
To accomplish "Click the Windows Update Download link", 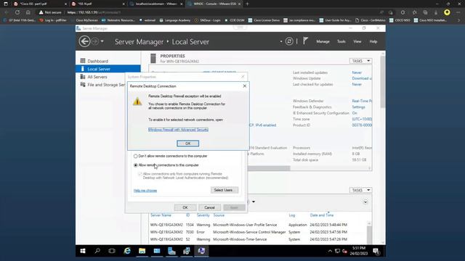I will (x=362, y=78).
